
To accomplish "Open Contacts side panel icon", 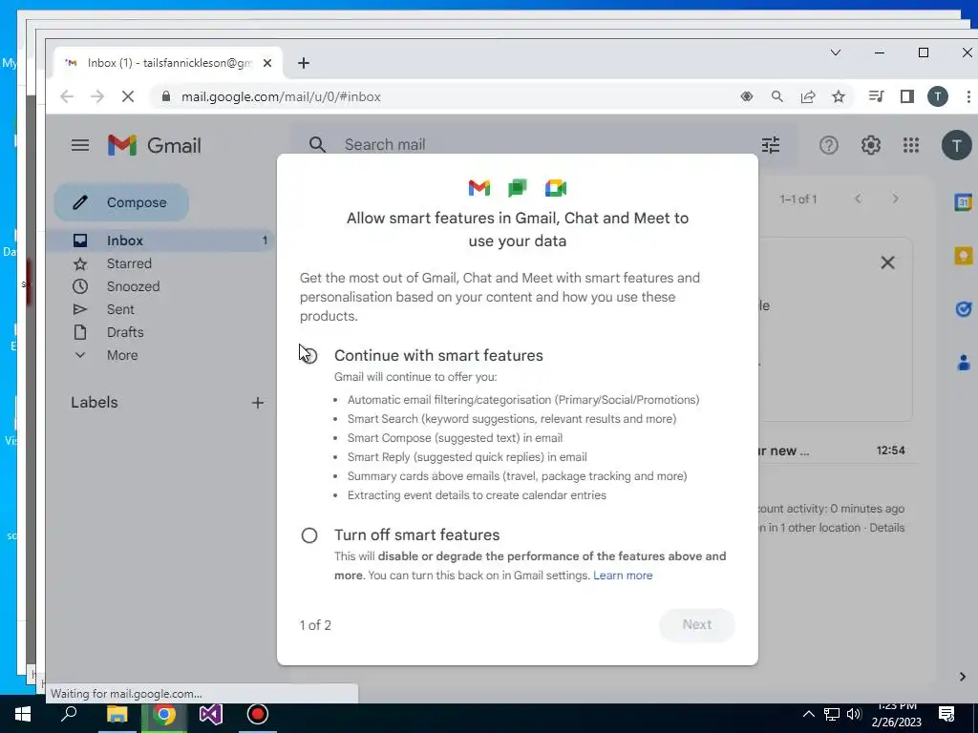I will (x=964, y=362).
